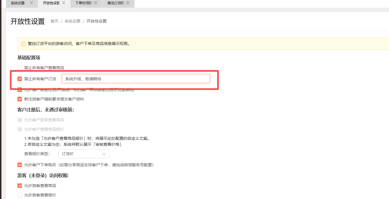Click heading 客户注册后，未通过审核前
This screenshot has width=389, height=199.
pos(46,110)
